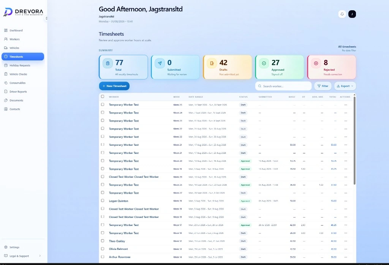Click the Dashboard grid icon
The image size is (389, 265).
click(x=6, y=30)
